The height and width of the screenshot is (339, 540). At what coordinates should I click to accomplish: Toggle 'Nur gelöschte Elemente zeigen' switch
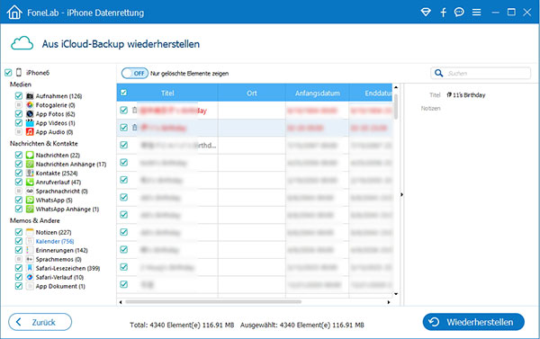click(135, 74)
